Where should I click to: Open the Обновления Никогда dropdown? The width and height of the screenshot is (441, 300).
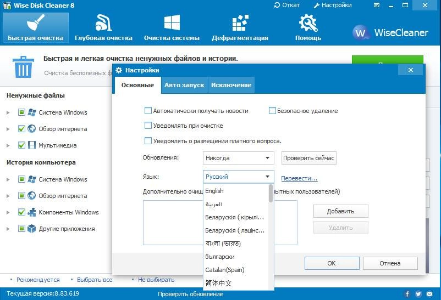click(x=238, y=158)
